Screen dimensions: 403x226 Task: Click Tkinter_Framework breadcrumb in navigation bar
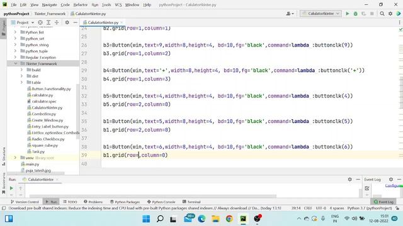pos(50,14)
